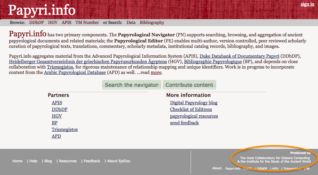Viewport: 318px width, 175px height.
Task: Select Data search in the navigation bar
Action: pos(131,23)
